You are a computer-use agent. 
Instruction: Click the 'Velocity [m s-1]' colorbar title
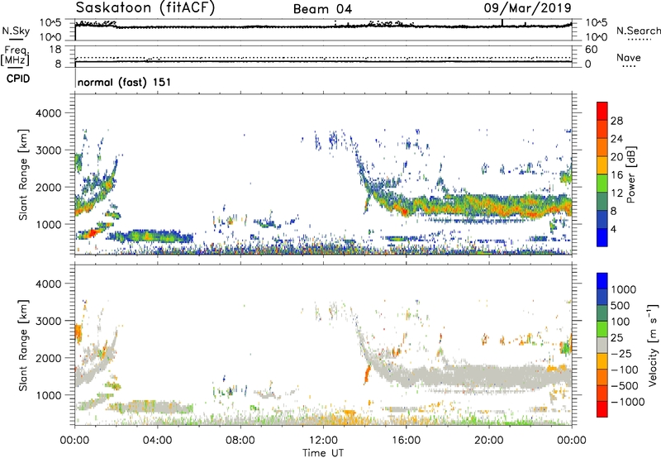pyautogui.click(x=653, y=345)
